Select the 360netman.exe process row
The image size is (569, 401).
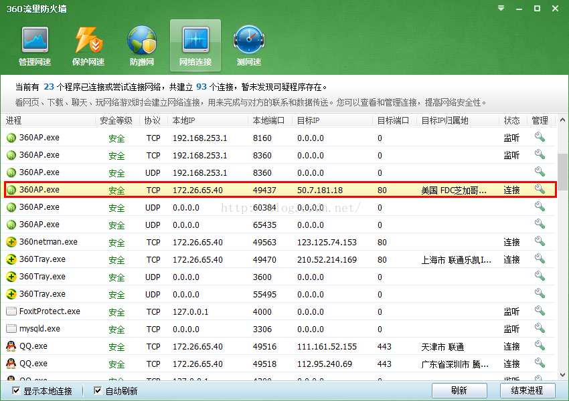pos(278,242)
